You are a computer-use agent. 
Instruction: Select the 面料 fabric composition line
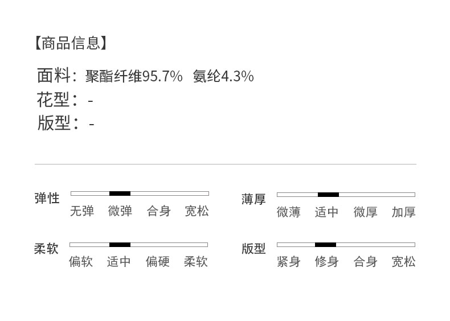tap(145, 76)
